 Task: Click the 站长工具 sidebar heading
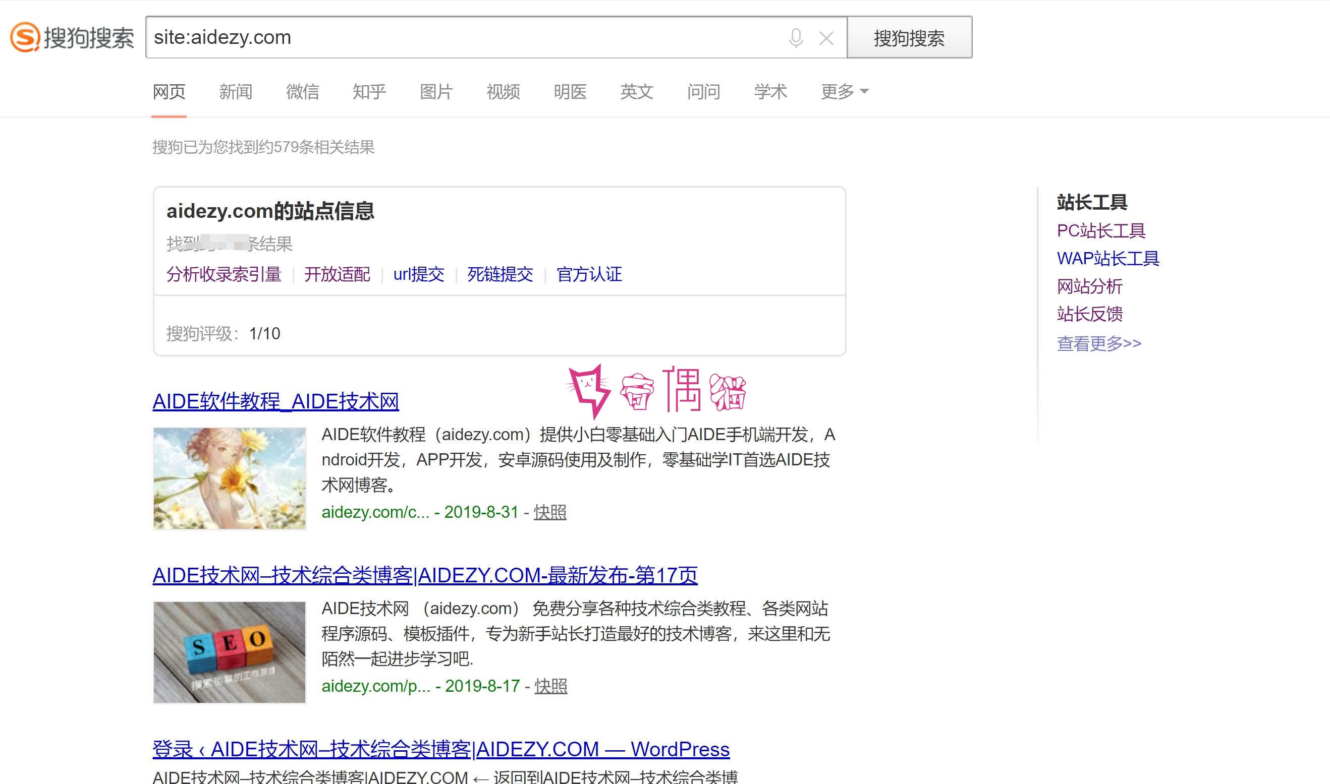[1092, 202]
